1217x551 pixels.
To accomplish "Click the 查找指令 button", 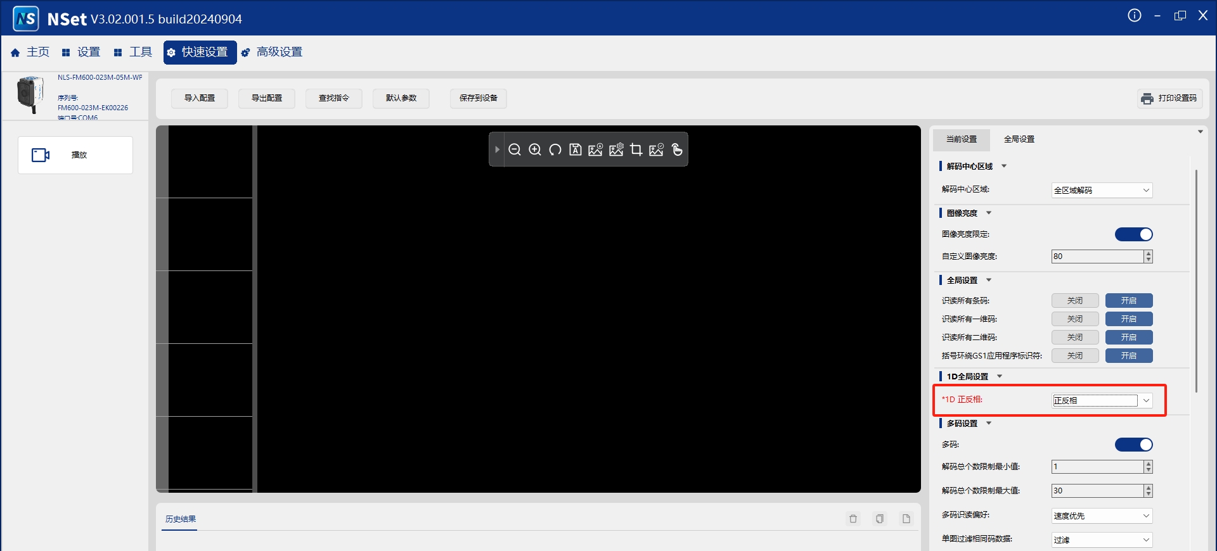I will tap(334, 98).
